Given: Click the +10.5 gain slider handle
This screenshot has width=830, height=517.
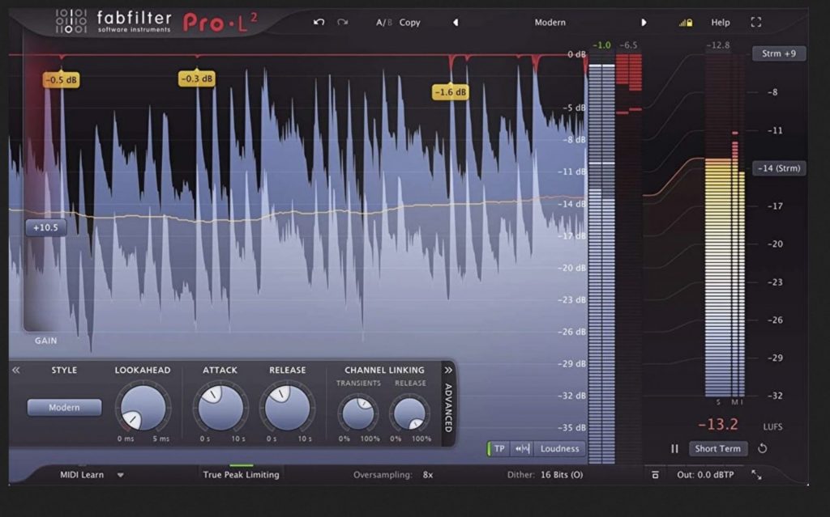Looking at the screenshot, I should tap(46, 228).
